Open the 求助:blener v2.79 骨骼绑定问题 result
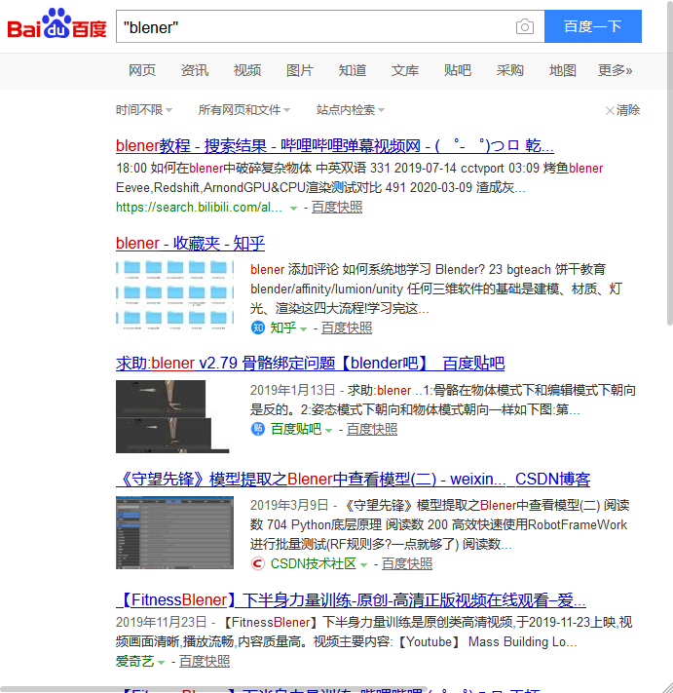Screen dimensions: 673x693 [310, 363]
